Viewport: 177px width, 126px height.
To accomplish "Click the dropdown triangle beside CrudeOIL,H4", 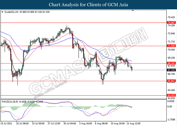I will coord(2,12).
